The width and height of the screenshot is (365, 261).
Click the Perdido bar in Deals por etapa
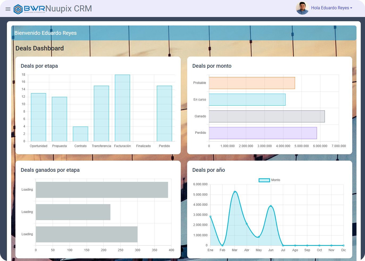point(164,113)
